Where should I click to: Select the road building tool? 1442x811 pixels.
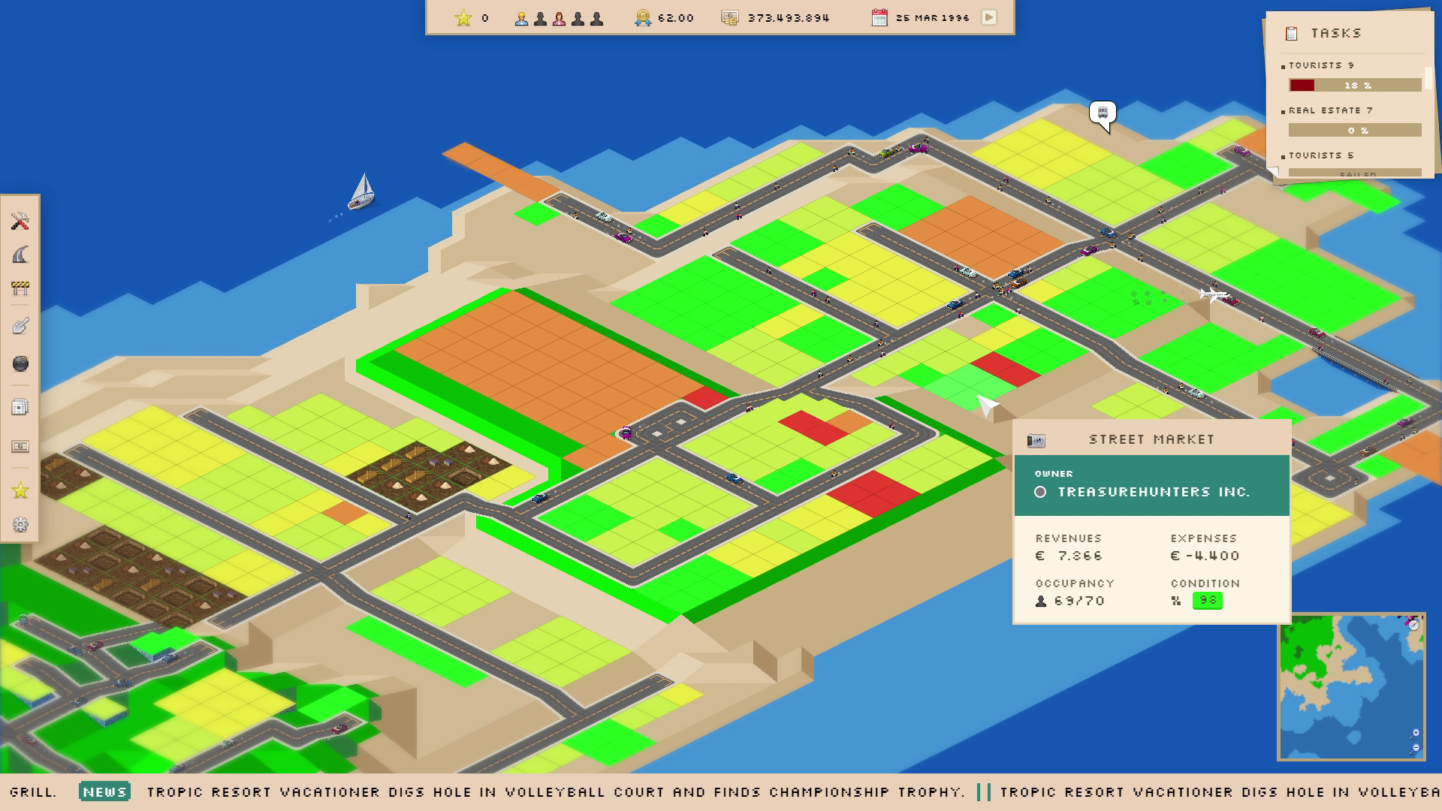tap(20, 255)
